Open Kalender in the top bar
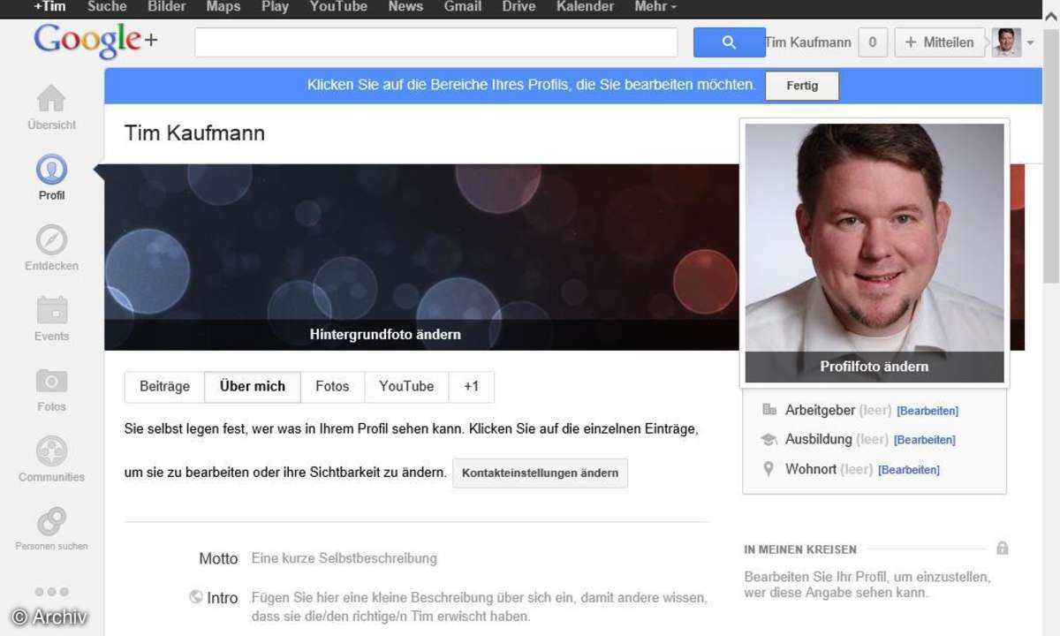1060x636 pixels. point(585,6)
